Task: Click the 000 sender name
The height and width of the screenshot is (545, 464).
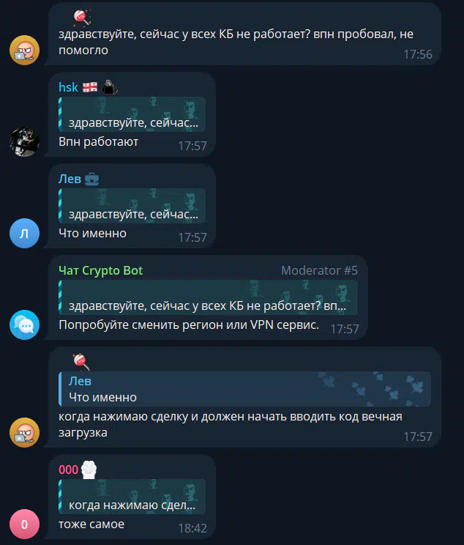Action: click(68, 470)
